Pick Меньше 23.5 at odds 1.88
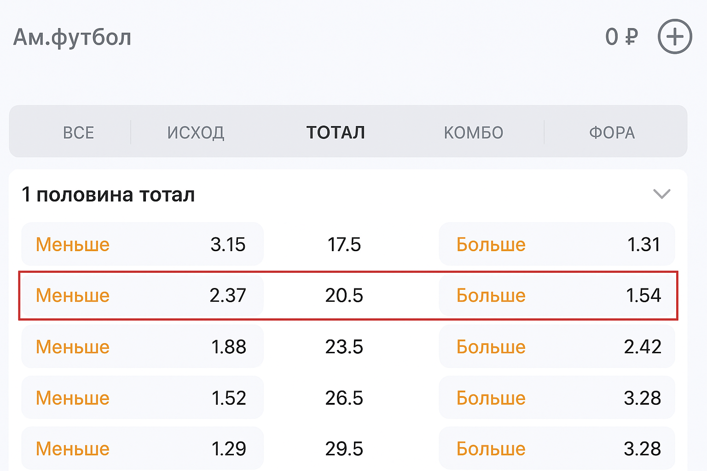Screen dimensions: 707x471 (142, 346)
